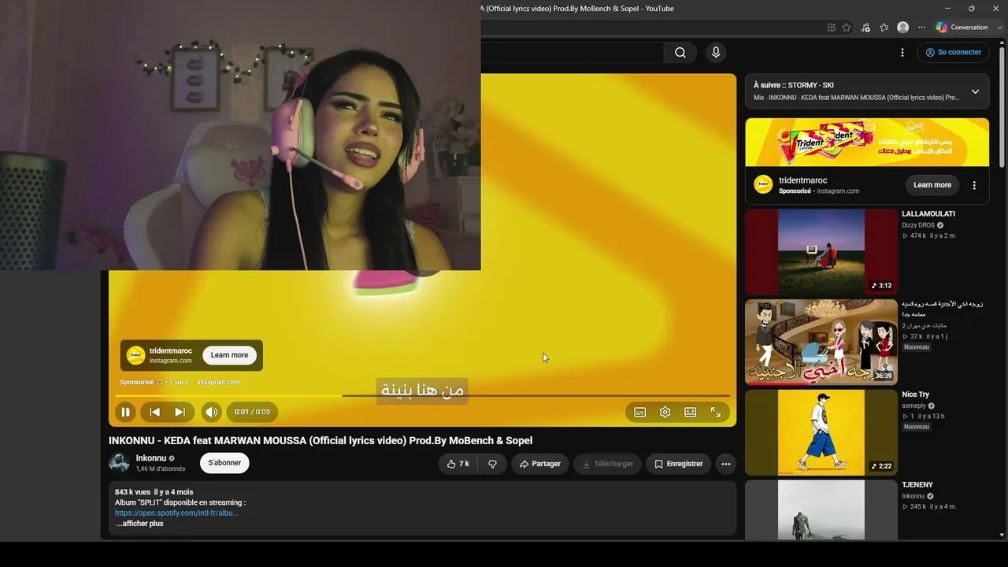Like the video with thumbs up

[x=458, y=464]
